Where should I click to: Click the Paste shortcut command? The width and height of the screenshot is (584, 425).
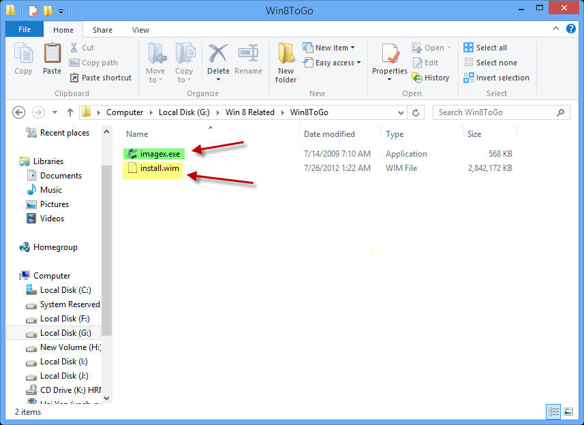pyautogui.click(x=101, y=78)
